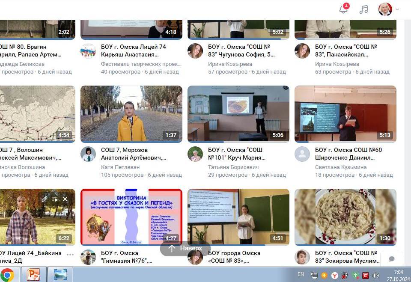Click the Наверх back-to-top button
The image size is (411, 282).
tap(185, 248)
